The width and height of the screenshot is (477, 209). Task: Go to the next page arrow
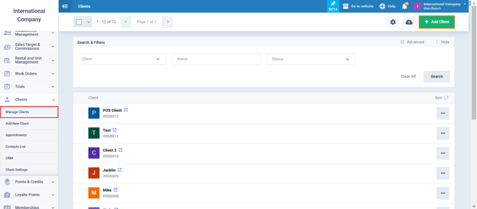click(x=167, y=22)
